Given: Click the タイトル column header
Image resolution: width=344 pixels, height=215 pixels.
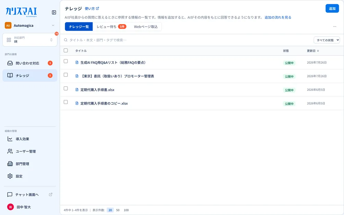Looking at the screenshot, I should 81,51.
